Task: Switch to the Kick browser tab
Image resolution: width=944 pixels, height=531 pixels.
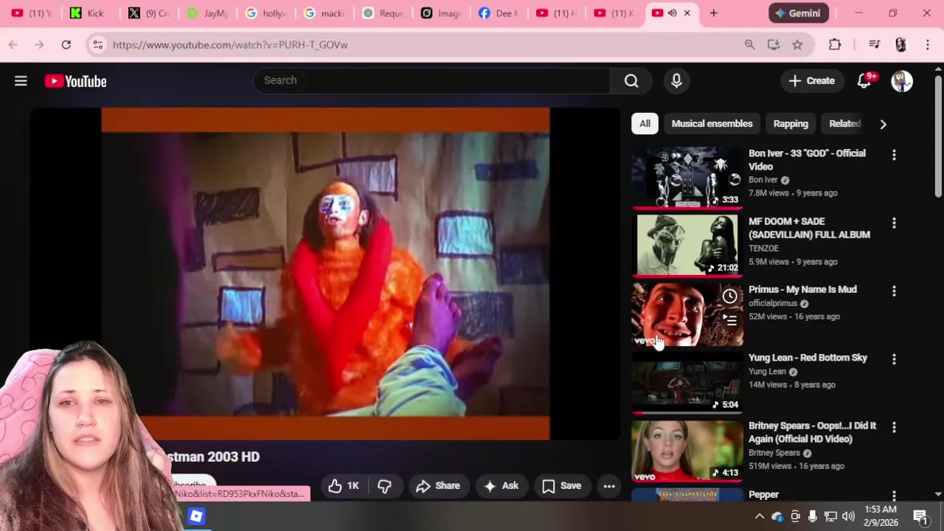Action: [87, 13]
